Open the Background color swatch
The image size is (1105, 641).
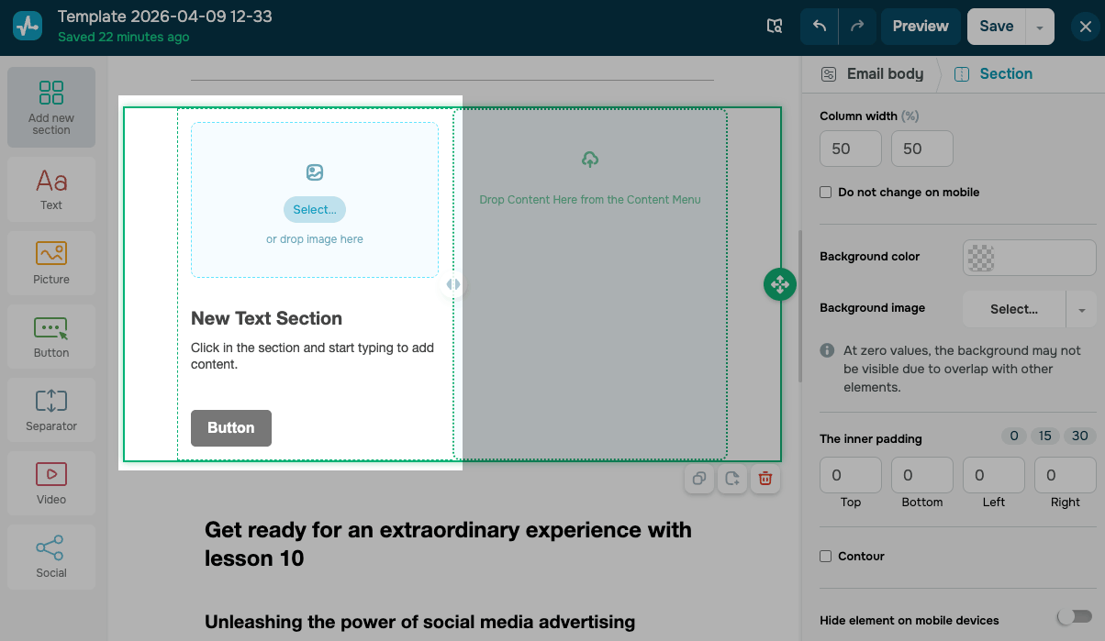coord(1029,258)
